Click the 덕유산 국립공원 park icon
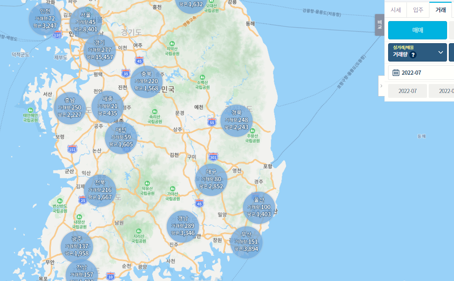The height and width of the screenshot is (281, 454). (x=147, y=183)
